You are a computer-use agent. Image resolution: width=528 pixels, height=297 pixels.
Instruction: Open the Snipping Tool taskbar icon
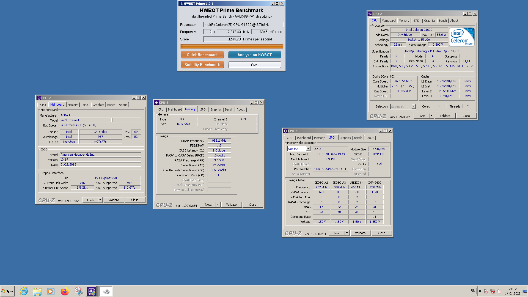[78, 291]
